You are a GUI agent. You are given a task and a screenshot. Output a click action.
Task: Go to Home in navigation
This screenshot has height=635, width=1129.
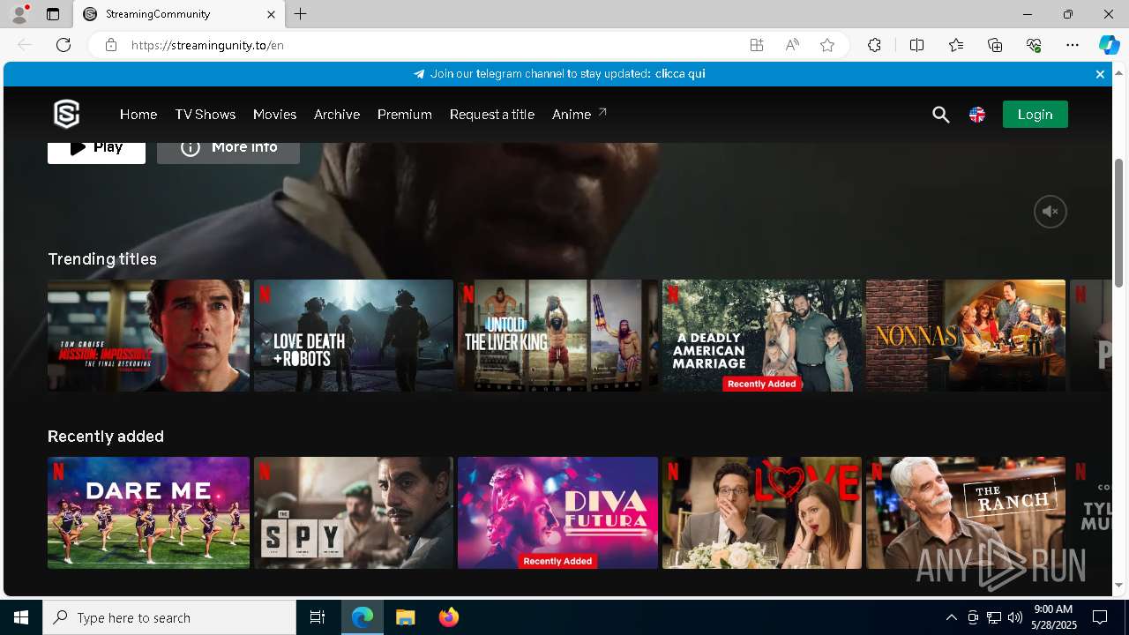tap(138, 115)
